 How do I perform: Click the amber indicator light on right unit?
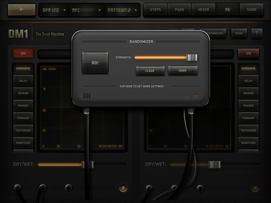pyautogui.click(x=255, y=188)
